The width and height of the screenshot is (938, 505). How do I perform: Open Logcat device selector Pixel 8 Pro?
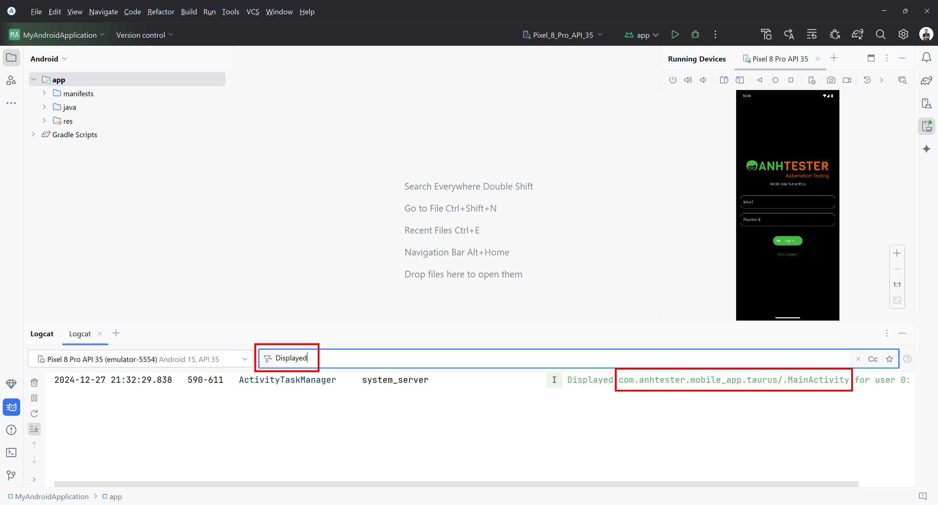(141, 359)
